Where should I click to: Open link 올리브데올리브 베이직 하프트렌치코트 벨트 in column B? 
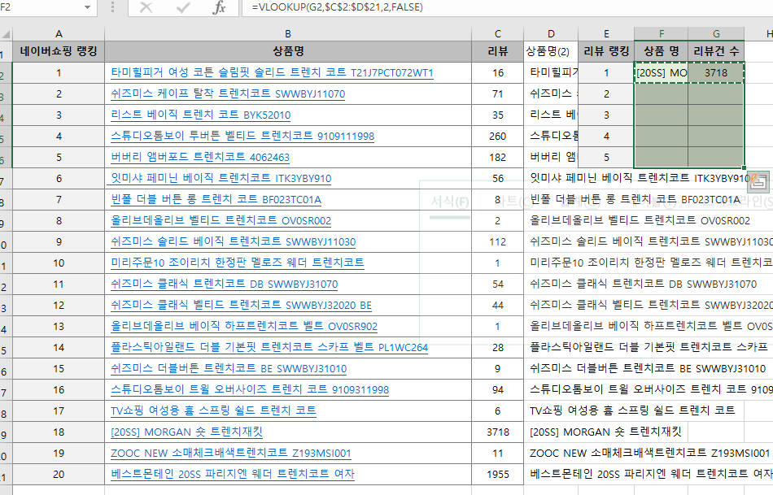click(x=244, y=326)
